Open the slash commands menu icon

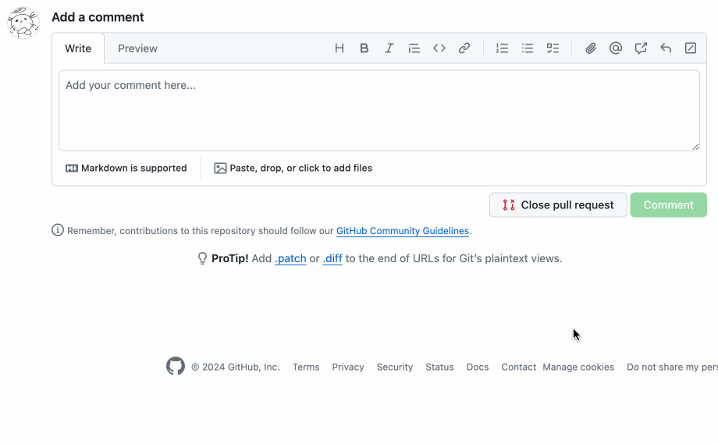click(691, 48)
